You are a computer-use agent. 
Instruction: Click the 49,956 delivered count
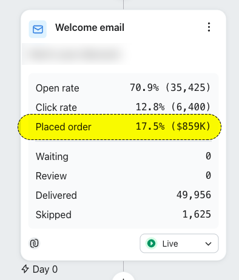click(194, 195)
